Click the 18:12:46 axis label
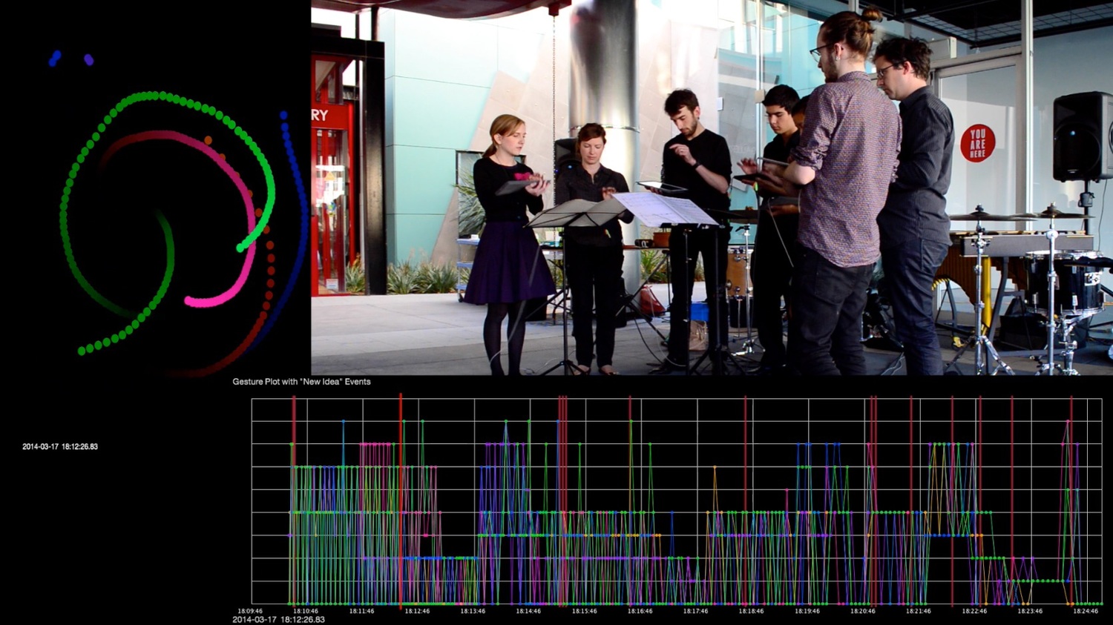The width and height of the screenshot is (1113, 625). tap(417, 612)
